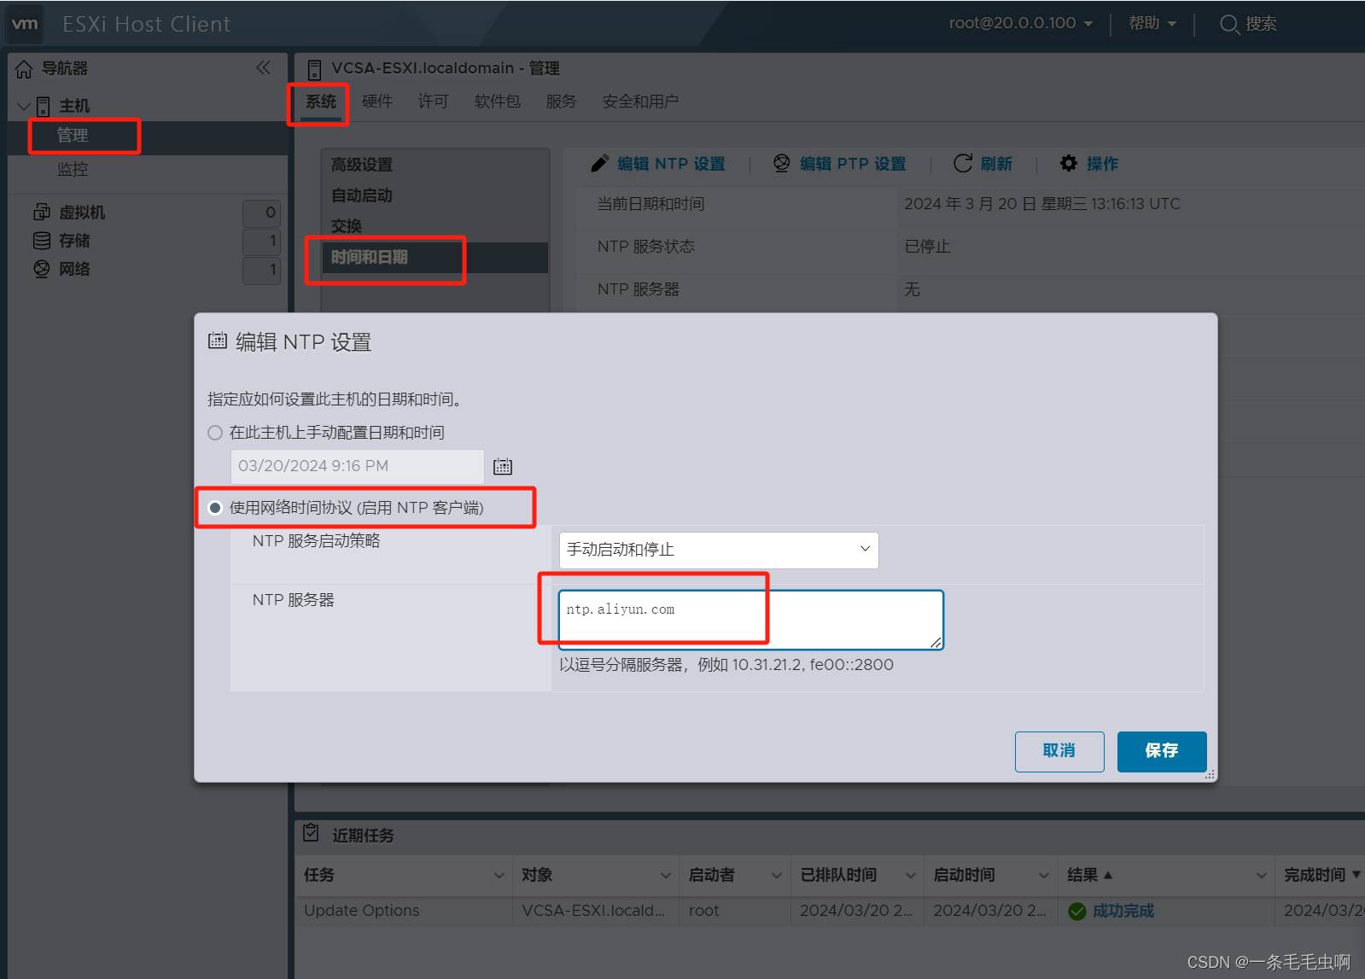Click the search magnifier icon
This screenshot has height=979, width=1365.
(1228, 24)
